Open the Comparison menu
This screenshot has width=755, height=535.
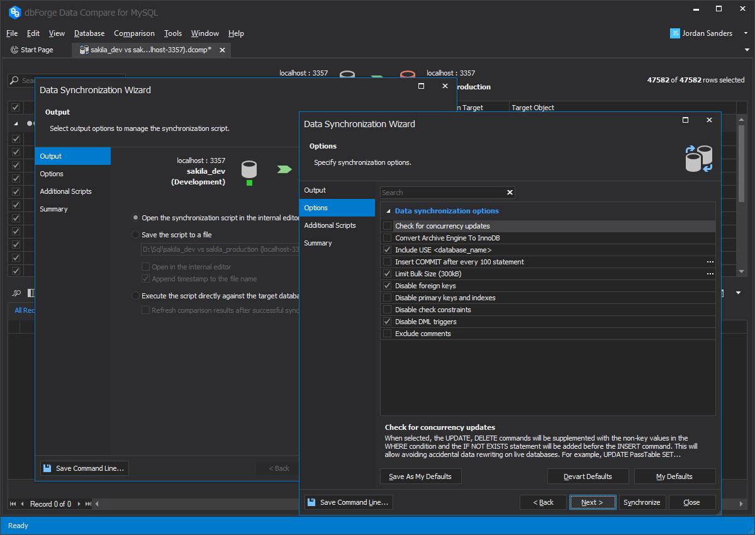click(x=134, y=33)
